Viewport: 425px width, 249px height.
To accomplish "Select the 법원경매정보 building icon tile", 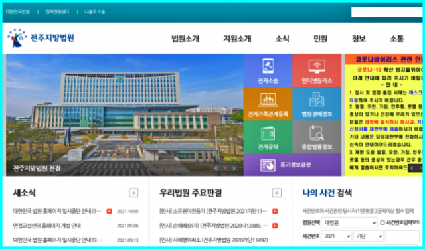I will point(317,104).
